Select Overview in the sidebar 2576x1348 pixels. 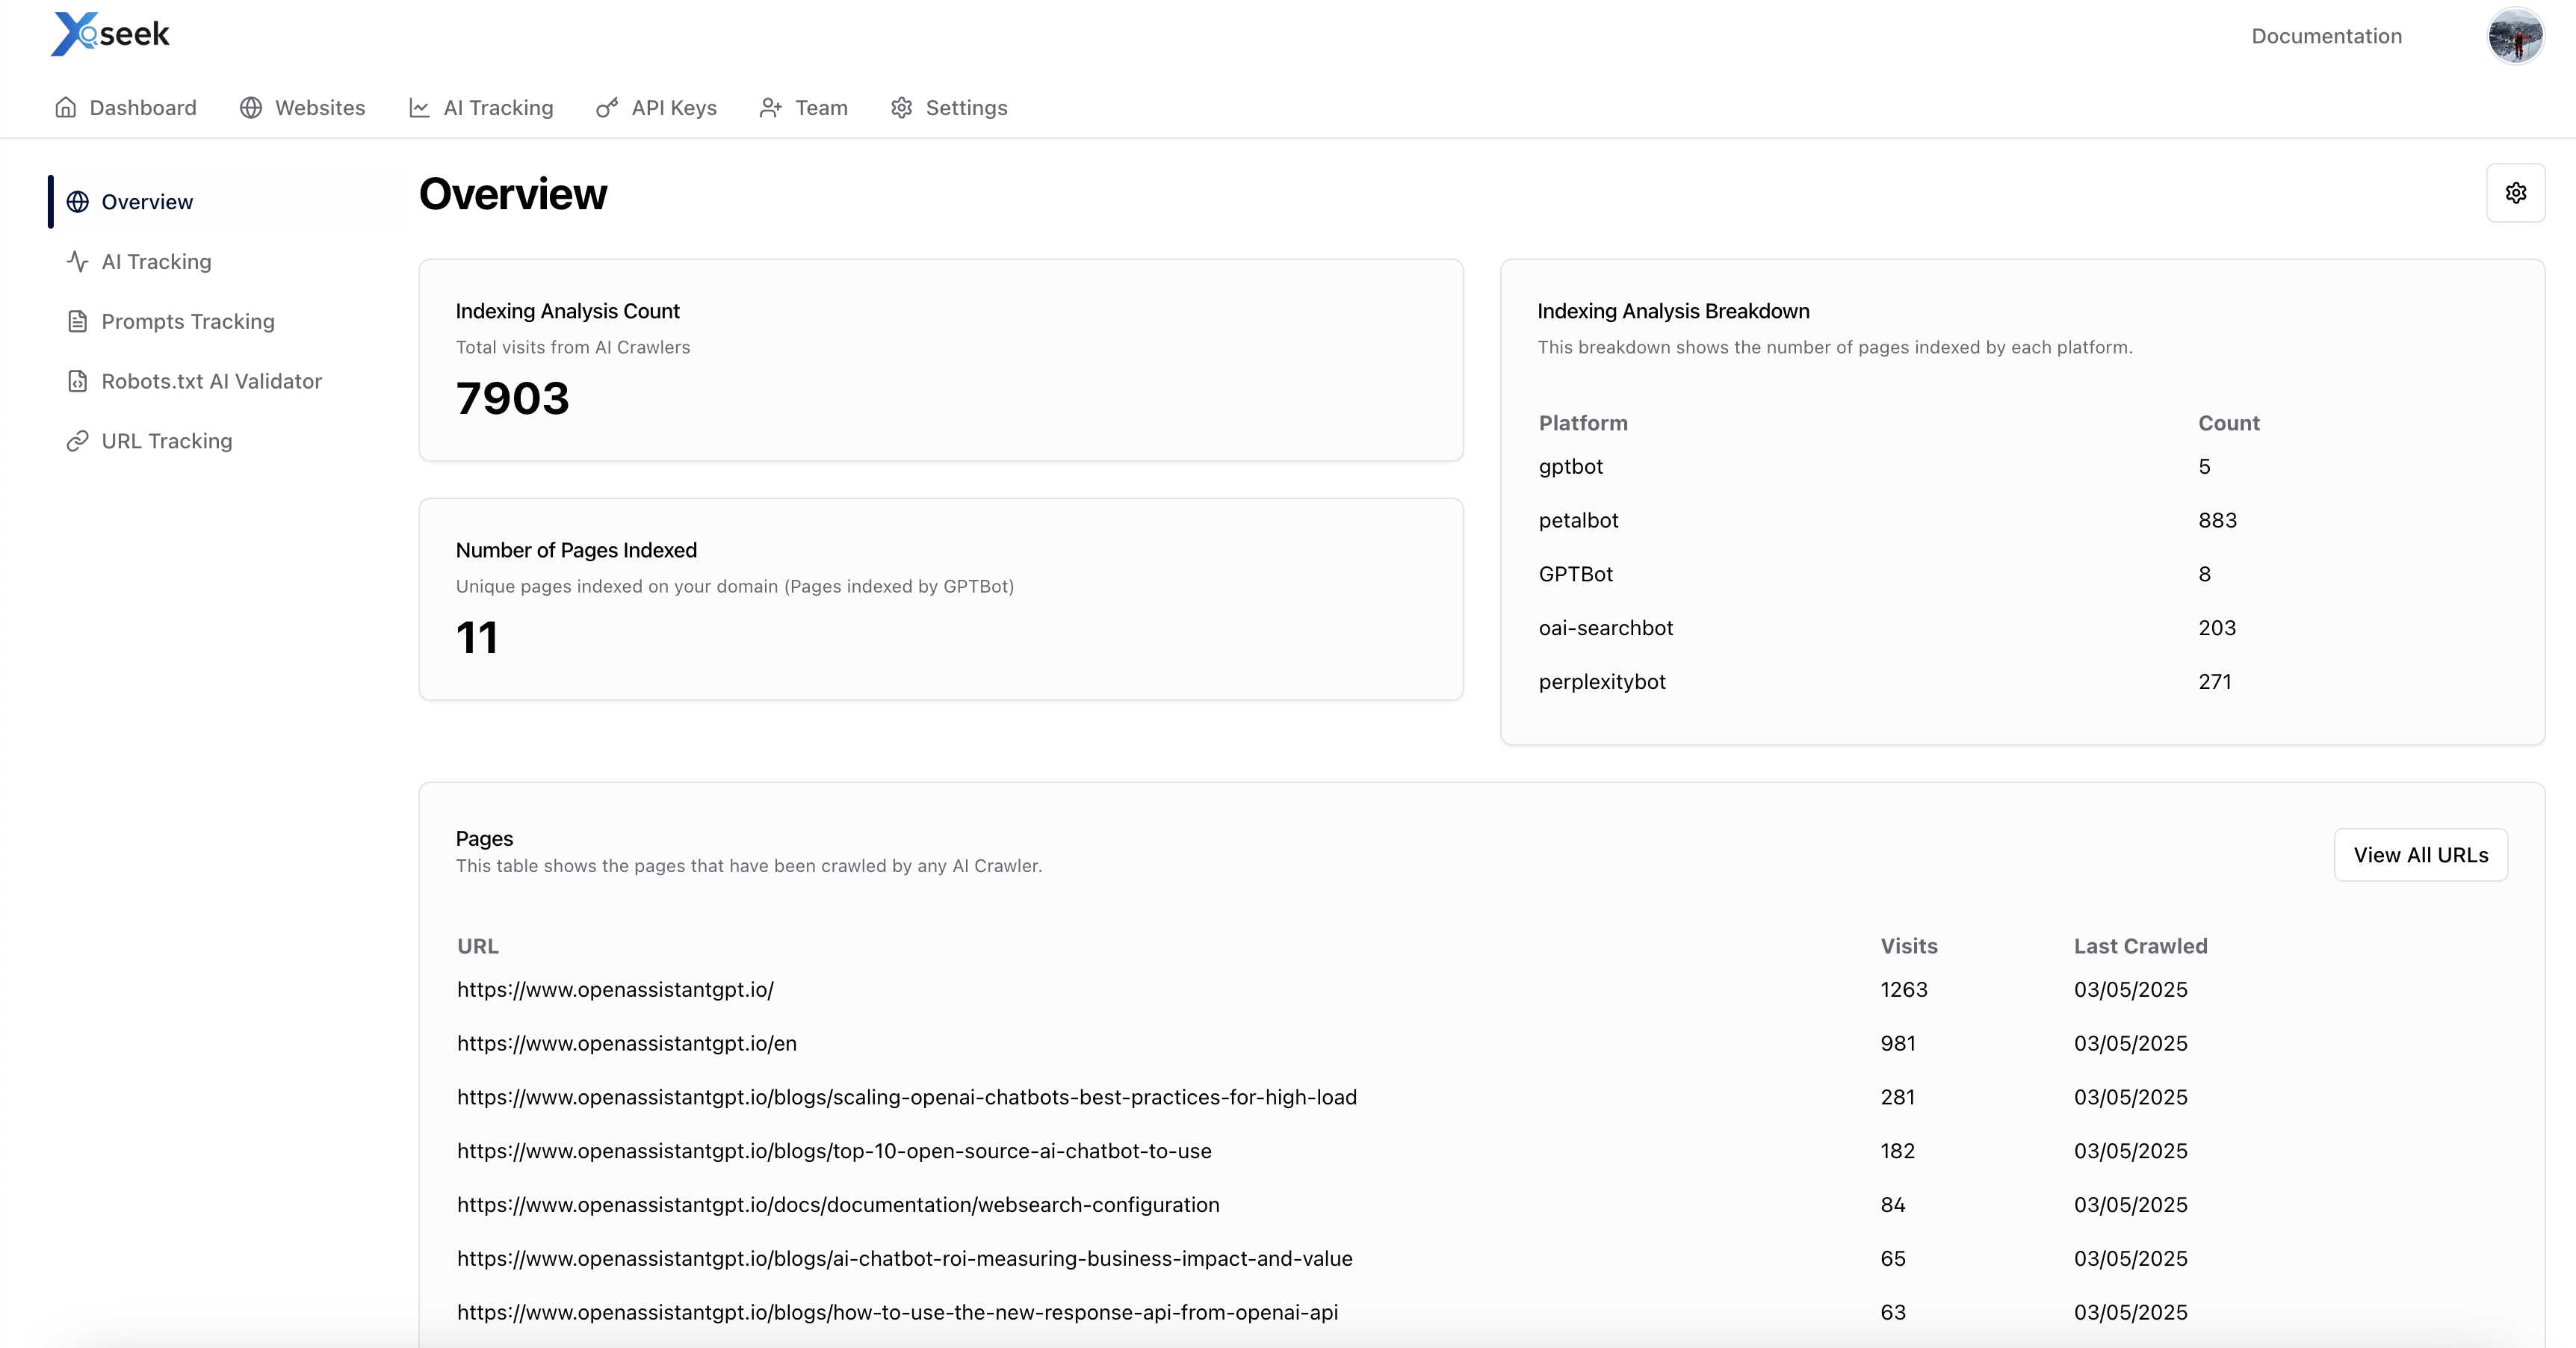point(224,202)
